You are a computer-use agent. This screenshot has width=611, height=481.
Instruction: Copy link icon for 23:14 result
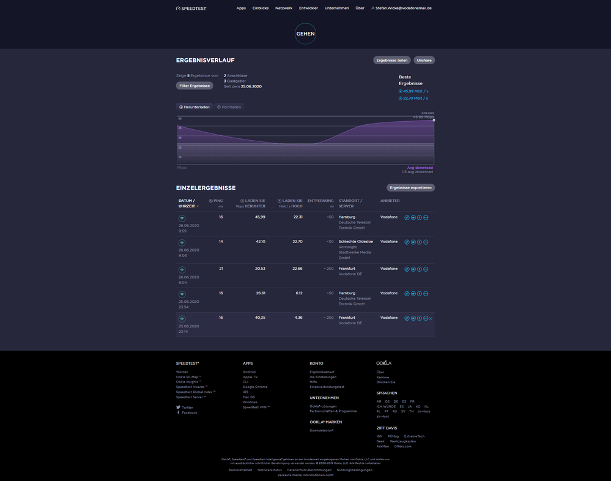point(407,318)
